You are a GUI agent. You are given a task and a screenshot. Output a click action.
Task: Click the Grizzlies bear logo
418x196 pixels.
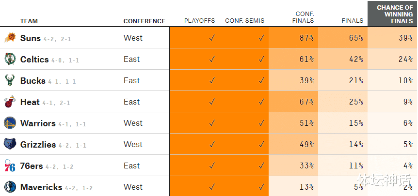pyautogui.click(x=10, y=144)
